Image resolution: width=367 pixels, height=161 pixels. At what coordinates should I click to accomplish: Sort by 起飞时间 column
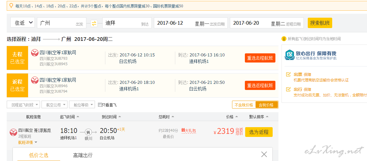click(x=70, y=117)
